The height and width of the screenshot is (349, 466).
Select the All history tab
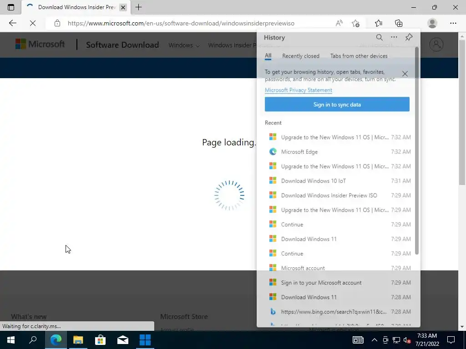tap(268, 56)
